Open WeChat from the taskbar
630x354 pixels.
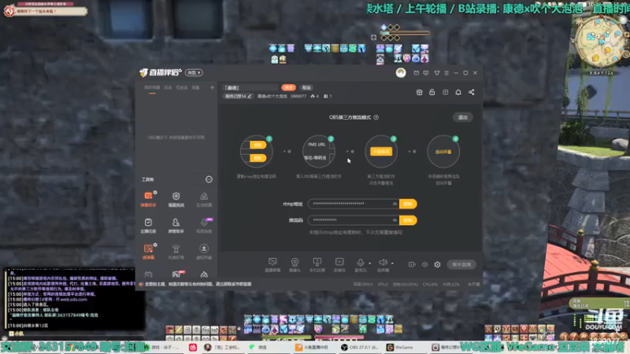[258, 347]
